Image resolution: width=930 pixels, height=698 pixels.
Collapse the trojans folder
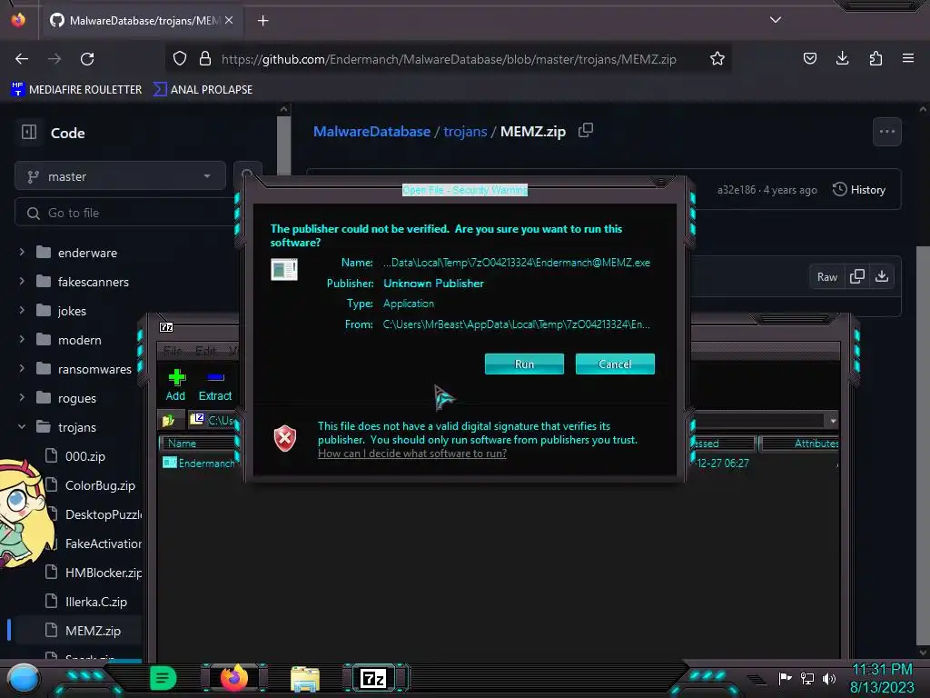pos(22,427)
